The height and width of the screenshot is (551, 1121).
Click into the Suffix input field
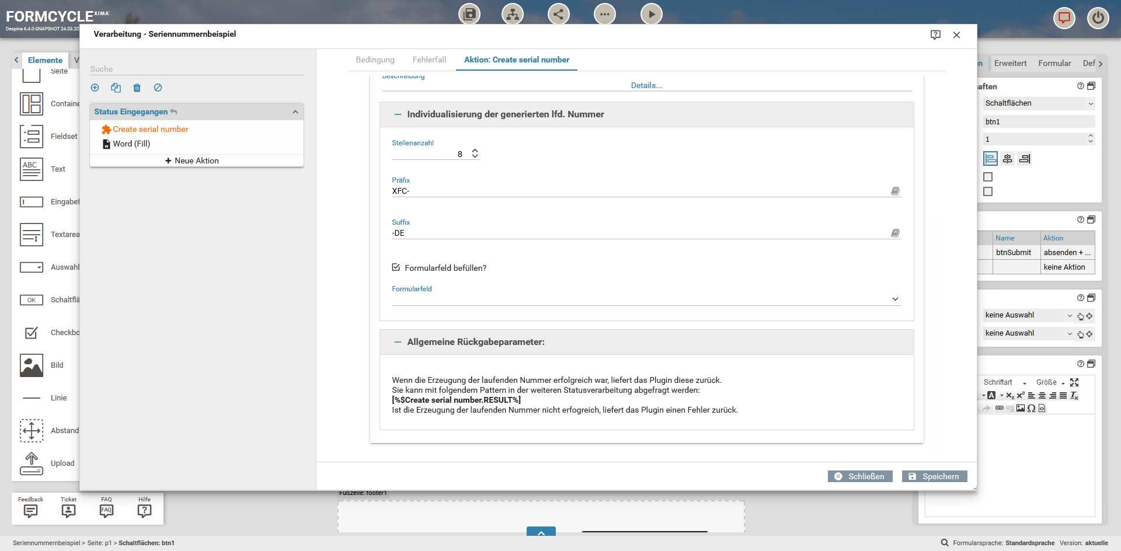coord(639,233)
